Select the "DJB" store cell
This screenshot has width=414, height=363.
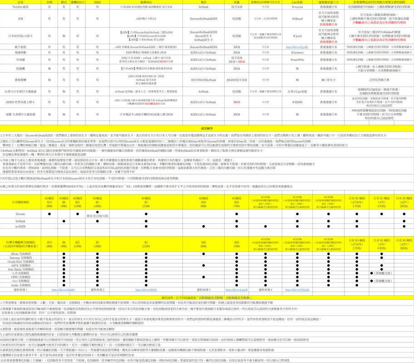click(x=20, y=19)
